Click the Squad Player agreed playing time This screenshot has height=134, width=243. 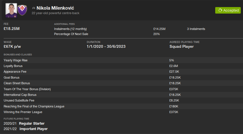(x=181, y=46)
